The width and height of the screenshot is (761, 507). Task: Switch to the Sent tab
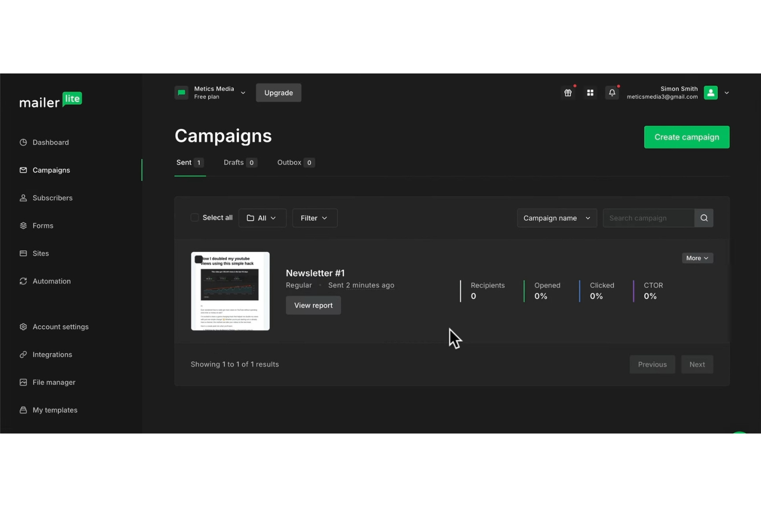coord(190,163)
